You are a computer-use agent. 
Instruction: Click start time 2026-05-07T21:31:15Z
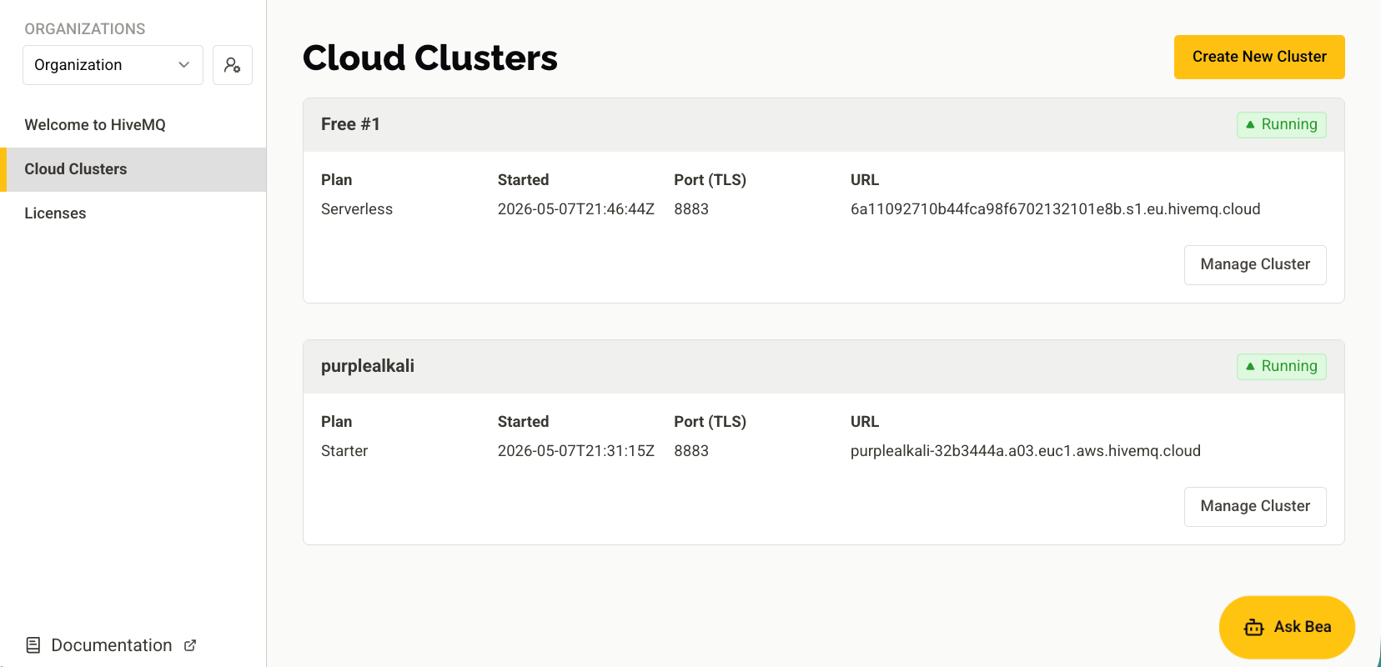coord(576,451)
